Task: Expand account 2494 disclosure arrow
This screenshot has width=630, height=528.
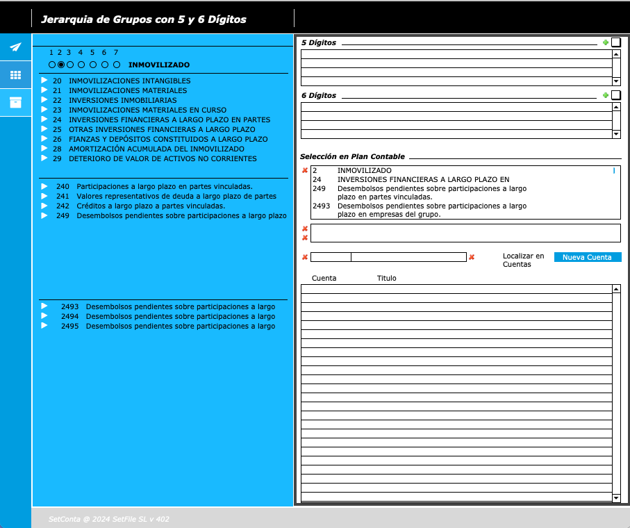Action: coord(44,316)
